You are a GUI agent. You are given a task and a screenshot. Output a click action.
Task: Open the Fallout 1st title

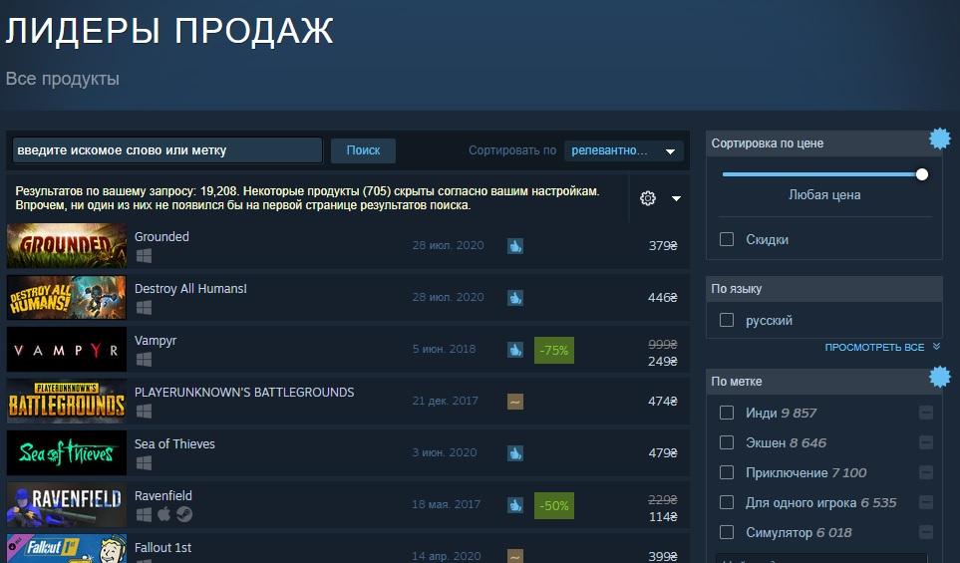click(162, 548)
